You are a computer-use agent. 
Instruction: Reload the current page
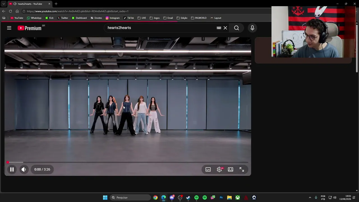pos(10,11)
